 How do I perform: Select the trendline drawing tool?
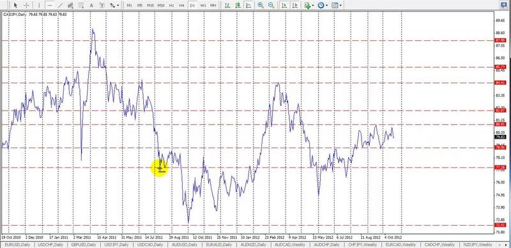tap(60, 5)
